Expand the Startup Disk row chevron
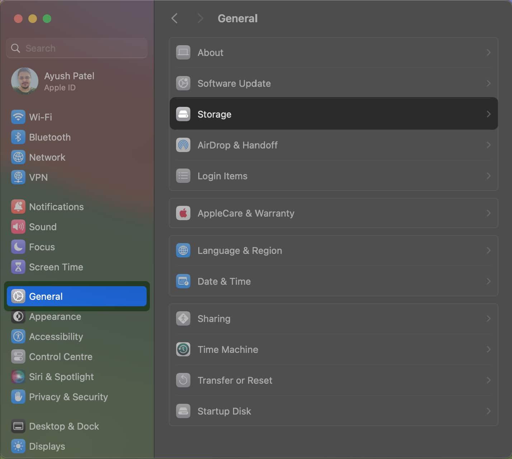The width and height of the screenshot is (512, 459). click(x=488, y=411)
